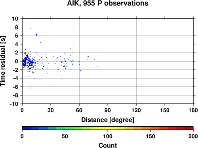Click the y-axis tick label '10'
The width and height of the screenshot is (198, 148).
click(15, 19)
